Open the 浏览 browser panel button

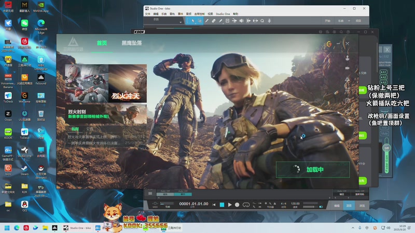362,206
